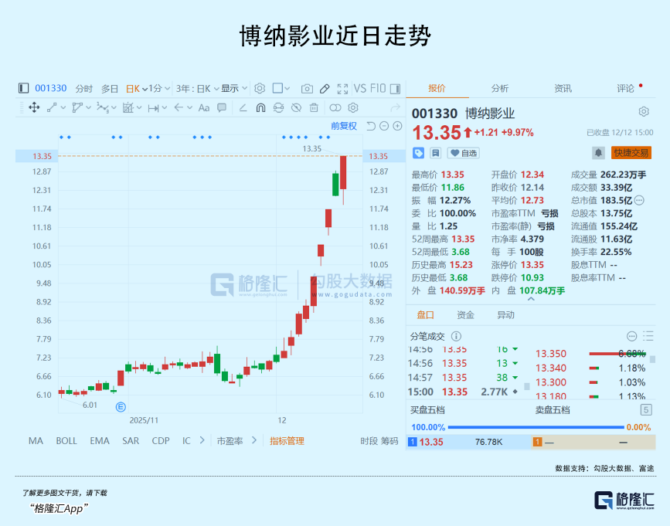
Task: Select the measurement grid tool
Action: pos(128,107)
